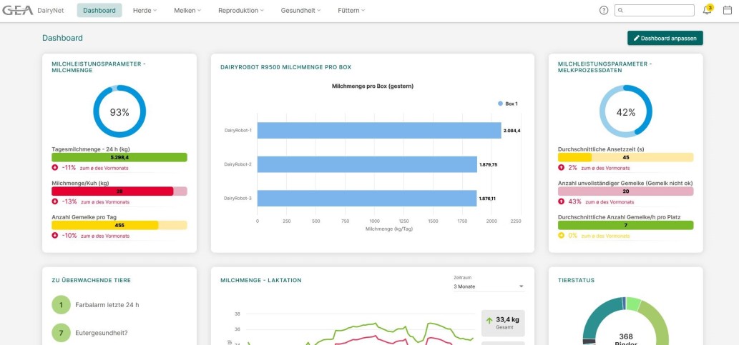Screen dimensions: 739x345
Task: Click value label 2.084,4
Action: (512, 131)
